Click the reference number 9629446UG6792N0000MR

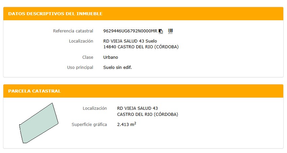pos(130,31)
